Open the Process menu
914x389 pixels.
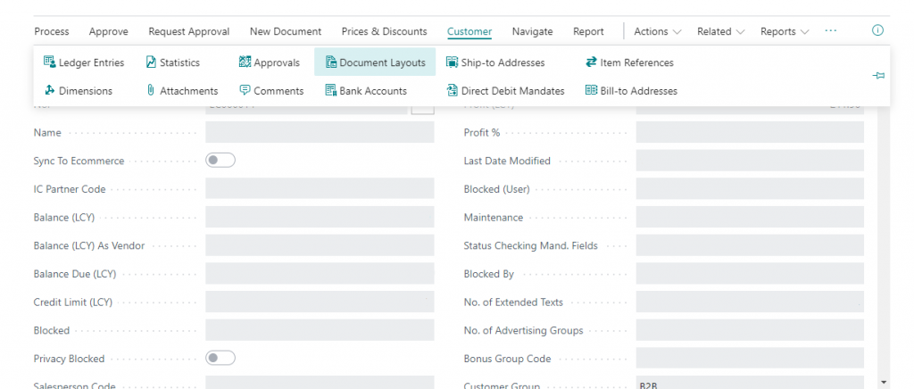tap(51, 31)
